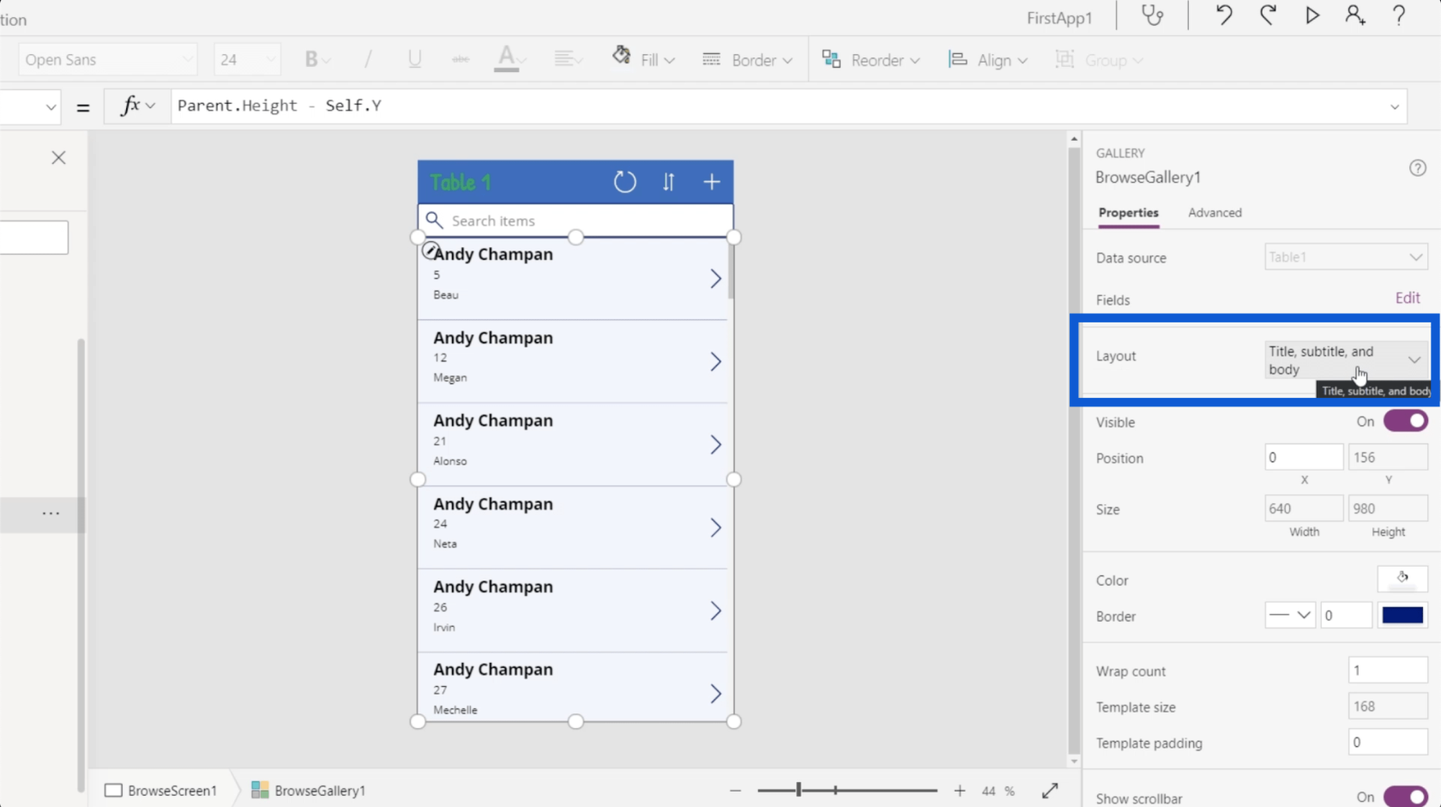Open the Reorder dropdown
The height and width of the screenshot is (807, 1441).
(871, 59)
